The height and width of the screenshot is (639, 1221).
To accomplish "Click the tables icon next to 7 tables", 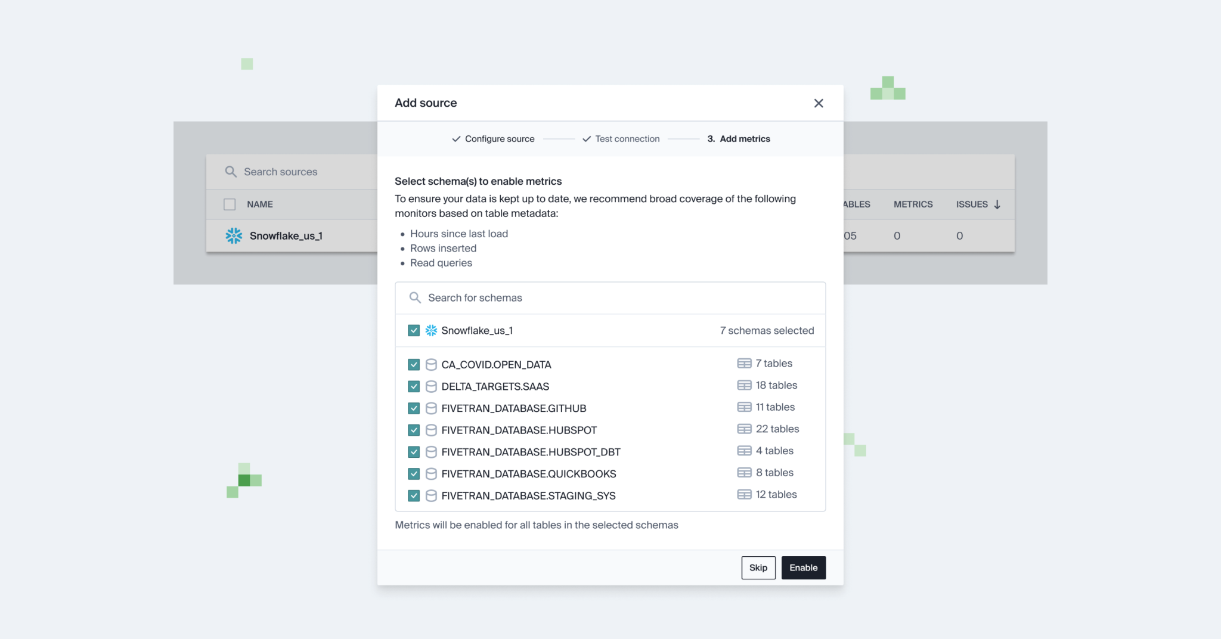I will (x=744, y=363).
